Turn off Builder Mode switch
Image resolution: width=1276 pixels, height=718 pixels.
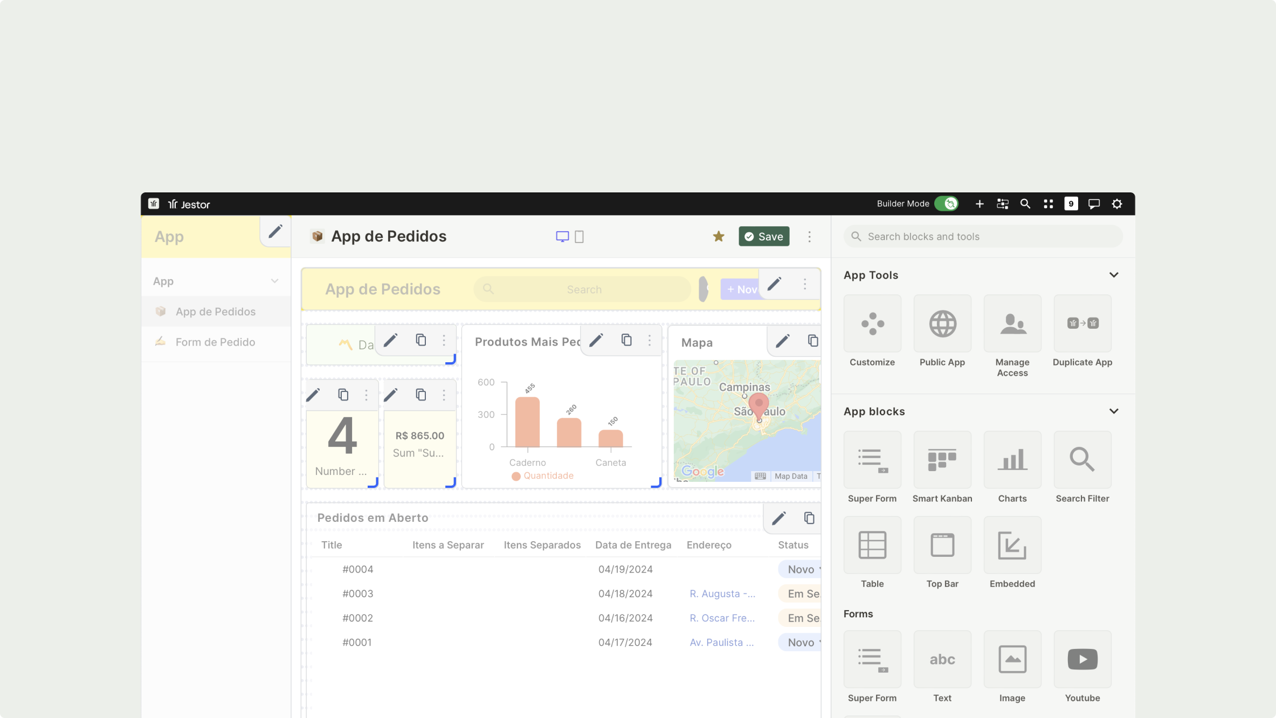[x=946, y=204]
